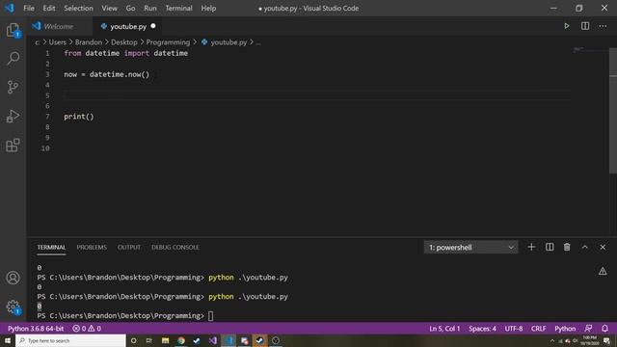Viewport: 617px width, 347px height.
Task: Switch to the Welcome tab
Action: pos(59,26)
